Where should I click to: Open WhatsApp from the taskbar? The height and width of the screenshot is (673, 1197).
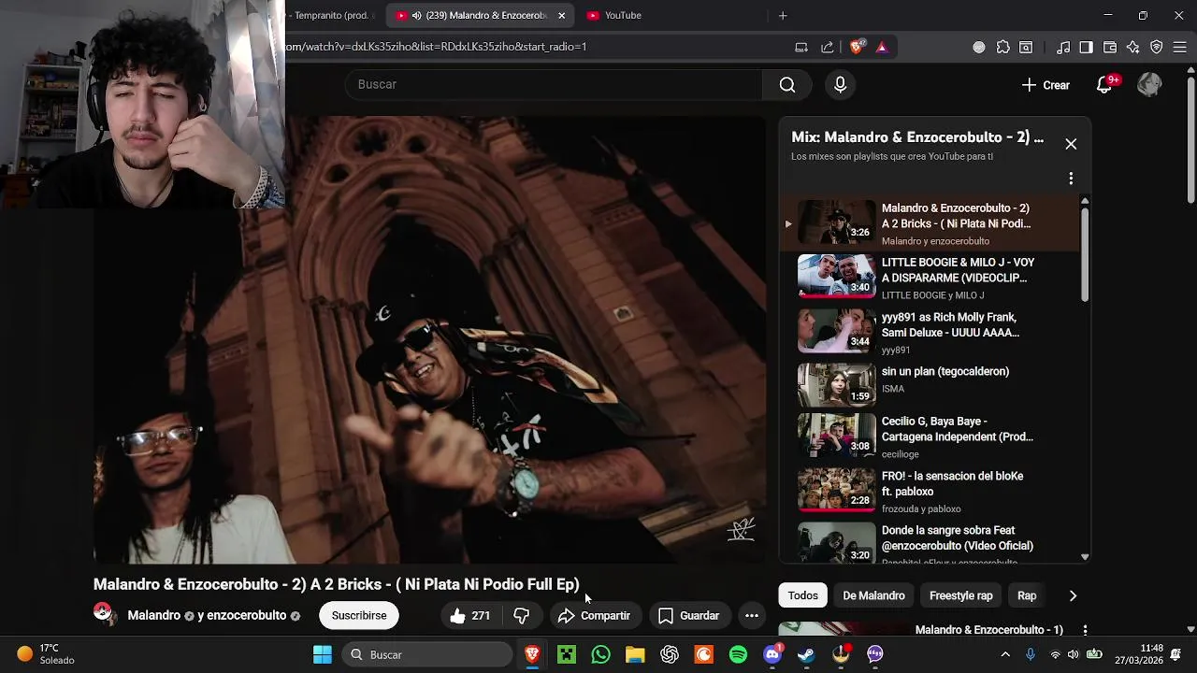coord(601,655)
